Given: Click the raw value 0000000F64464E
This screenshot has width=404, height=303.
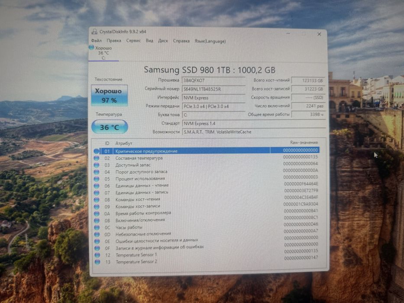Looking at the screenshot, I should pos(301,184).
